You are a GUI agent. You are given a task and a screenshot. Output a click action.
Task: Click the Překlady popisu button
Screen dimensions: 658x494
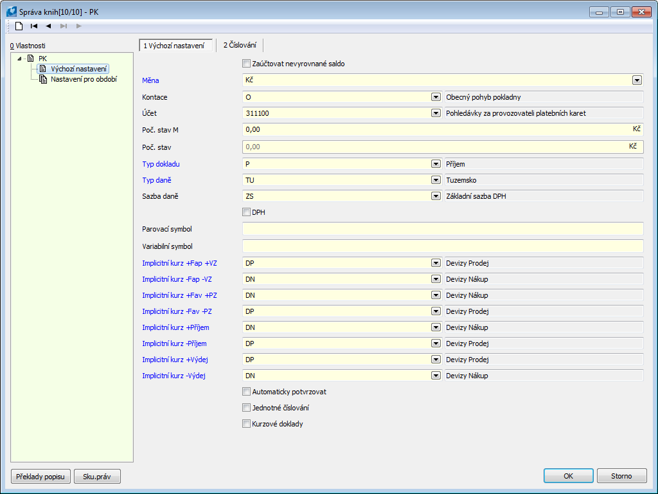40,477
